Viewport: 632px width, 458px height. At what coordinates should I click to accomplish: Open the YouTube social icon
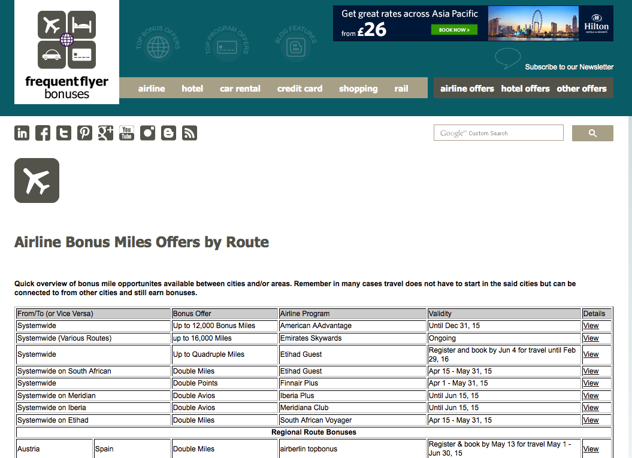126,133
